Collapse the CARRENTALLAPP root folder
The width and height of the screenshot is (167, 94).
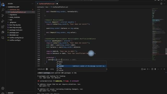13,7
